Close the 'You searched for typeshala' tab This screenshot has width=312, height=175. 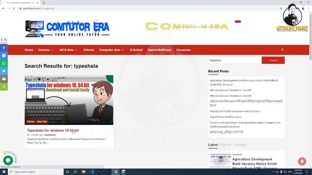[x=38, y=3]
